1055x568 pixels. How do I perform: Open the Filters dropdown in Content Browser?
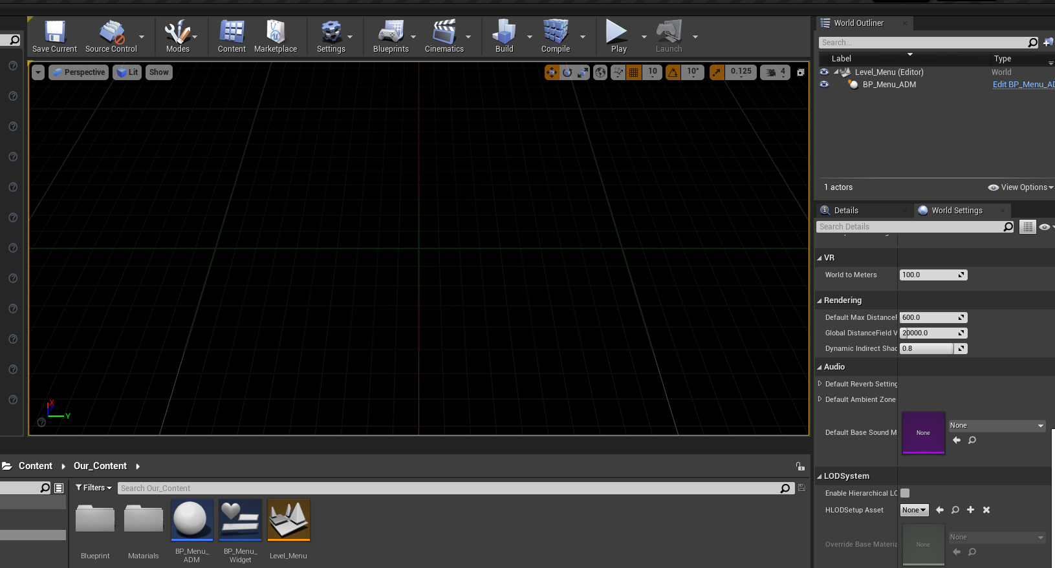(94, 488)
